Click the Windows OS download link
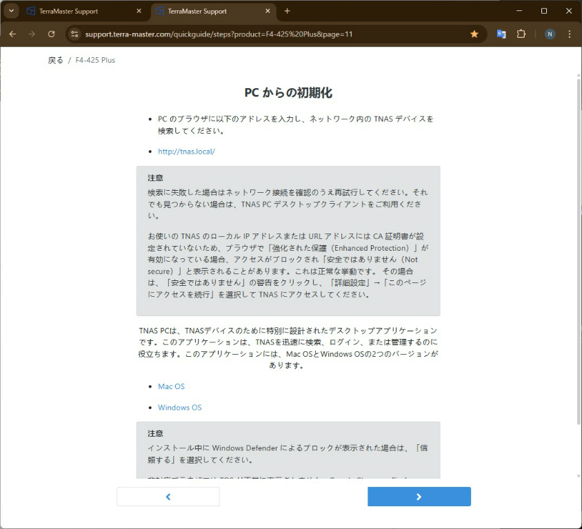This screenshot has width=582, height=529. click(179, 408)
